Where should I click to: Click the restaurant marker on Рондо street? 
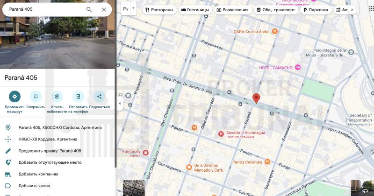[x=194, y=128]
